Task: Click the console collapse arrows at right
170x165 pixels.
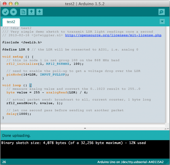Action: tap(167, 129)
